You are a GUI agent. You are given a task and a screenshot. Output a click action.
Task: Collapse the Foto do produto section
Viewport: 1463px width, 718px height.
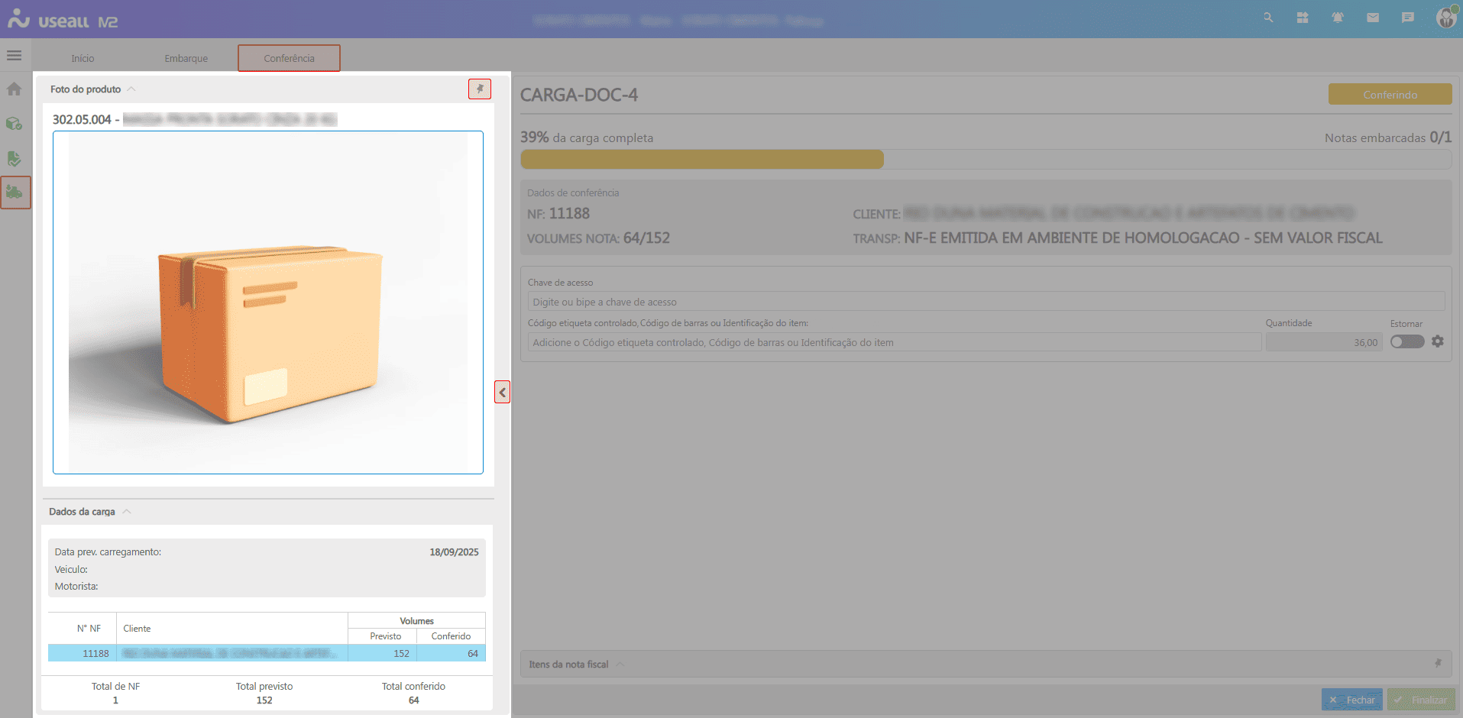(x=131, y=89)
